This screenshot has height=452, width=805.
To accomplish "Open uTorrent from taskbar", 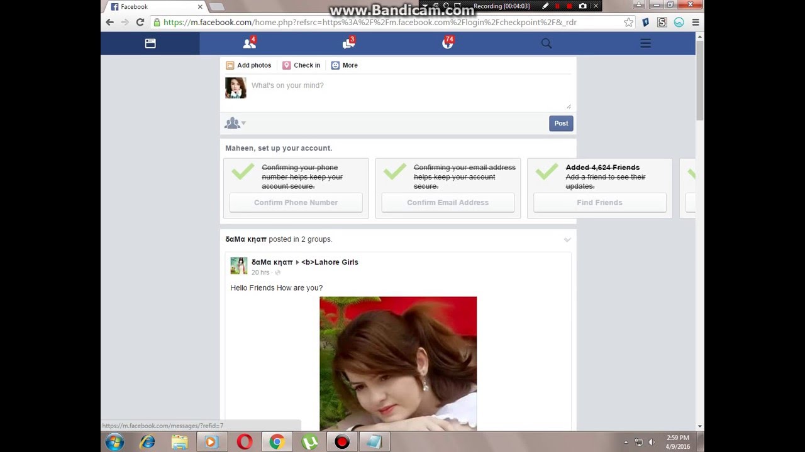I will (309, 442).
